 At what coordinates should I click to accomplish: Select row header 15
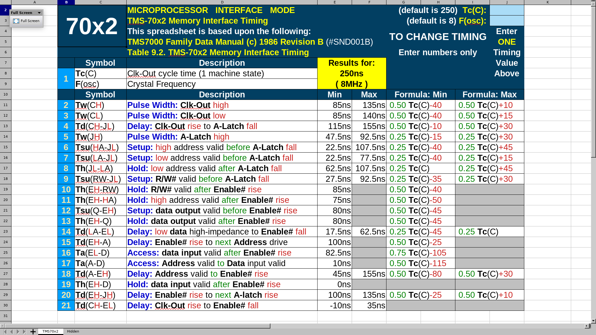click(x=6, y=147)
